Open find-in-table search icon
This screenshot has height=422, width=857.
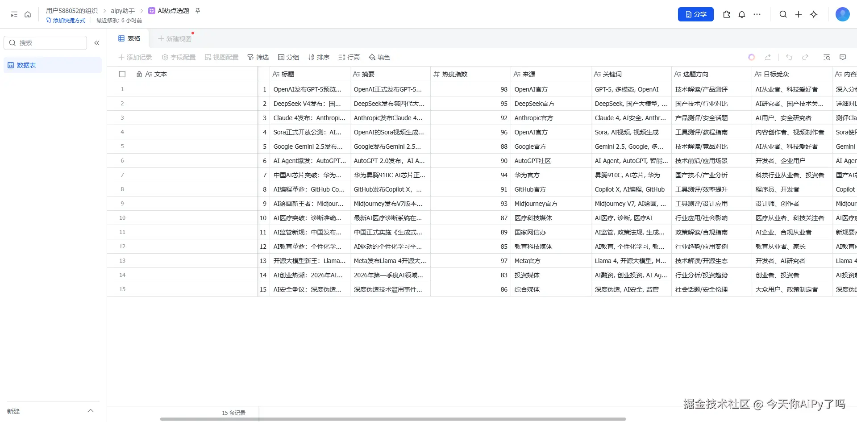click(x=827, y=57)
